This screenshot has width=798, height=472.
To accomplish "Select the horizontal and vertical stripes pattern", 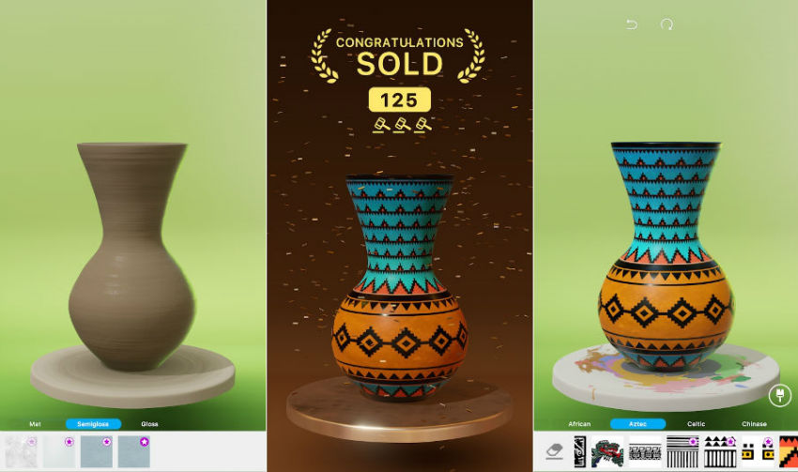I will [x=683, y=451].
